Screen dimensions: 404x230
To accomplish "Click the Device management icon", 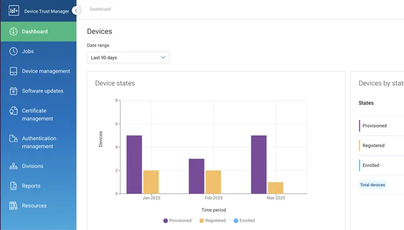I will point(13,71).
